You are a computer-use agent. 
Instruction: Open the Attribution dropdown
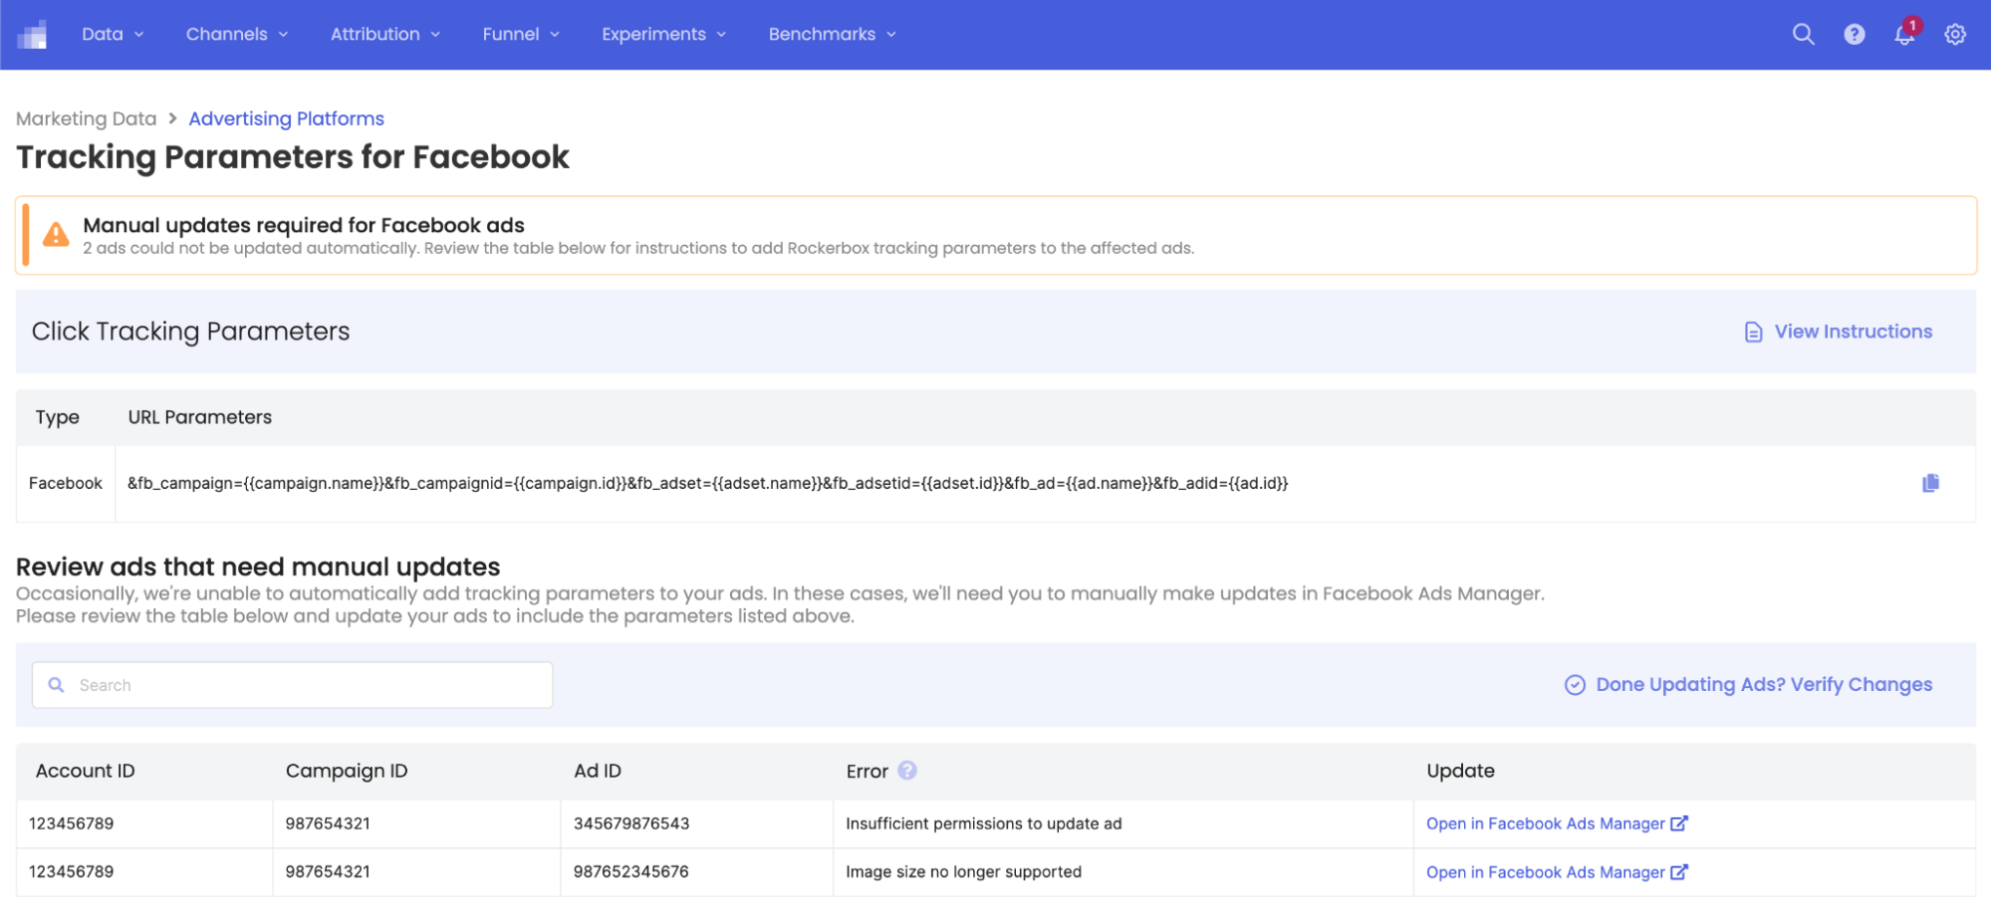point(385,35)
